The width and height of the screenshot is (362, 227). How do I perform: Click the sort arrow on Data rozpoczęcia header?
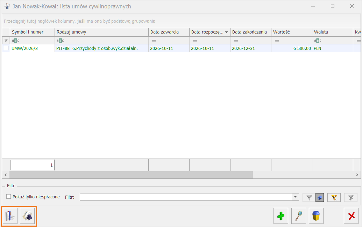[x=227, y=32]
